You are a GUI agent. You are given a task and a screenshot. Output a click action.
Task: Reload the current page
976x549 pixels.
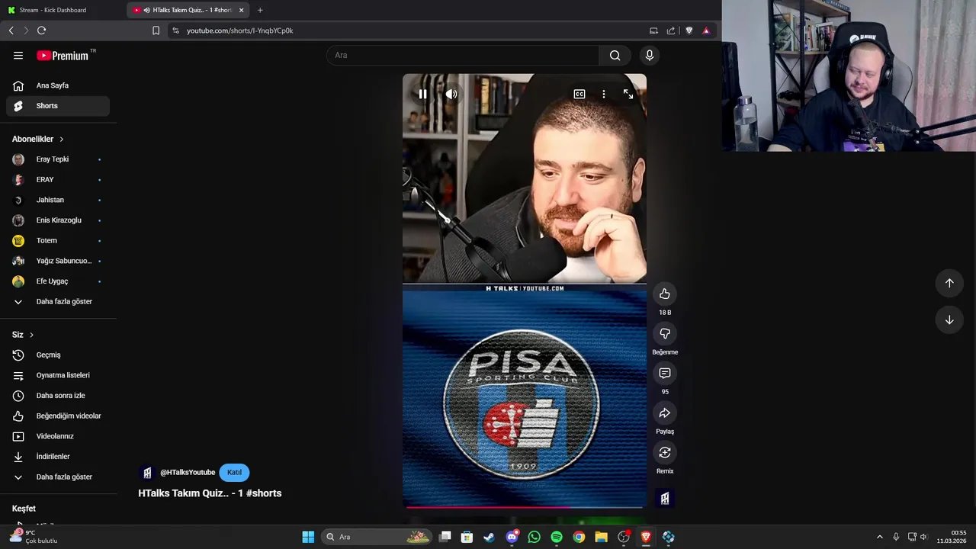[x=41, y=30]
